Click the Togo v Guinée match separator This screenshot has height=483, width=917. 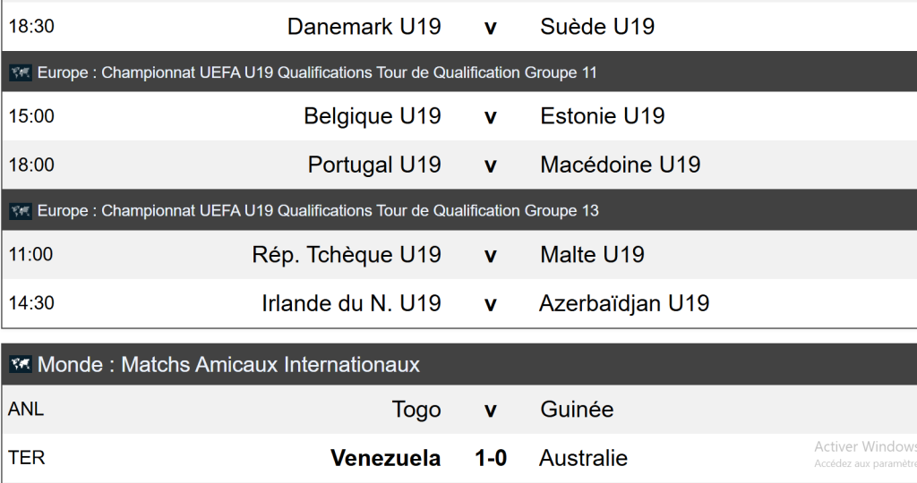(x=490, y=411)
